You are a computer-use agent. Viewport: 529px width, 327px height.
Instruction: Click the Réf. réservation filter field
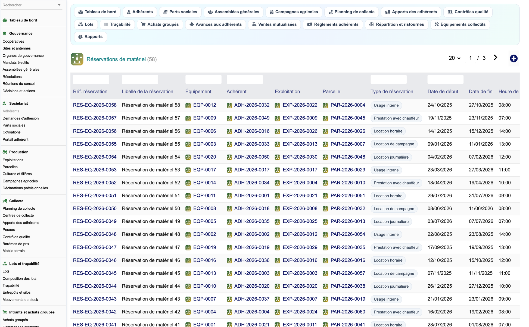pyautogui.click(x=91, y=80)
